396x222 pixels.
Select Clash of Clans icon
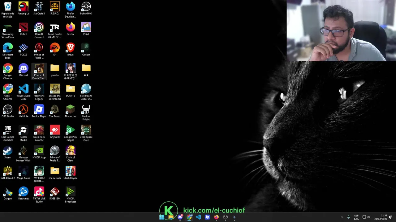click(x=71, y=154)
